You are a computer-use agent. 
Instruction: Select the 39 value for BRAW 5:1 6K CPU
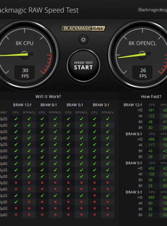click(x=150, y=180)
